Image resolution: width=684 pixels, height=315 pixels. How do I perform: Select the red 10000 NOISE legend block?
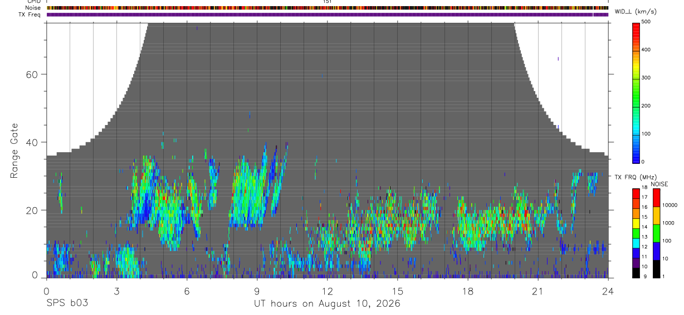(x=656, y=197)
